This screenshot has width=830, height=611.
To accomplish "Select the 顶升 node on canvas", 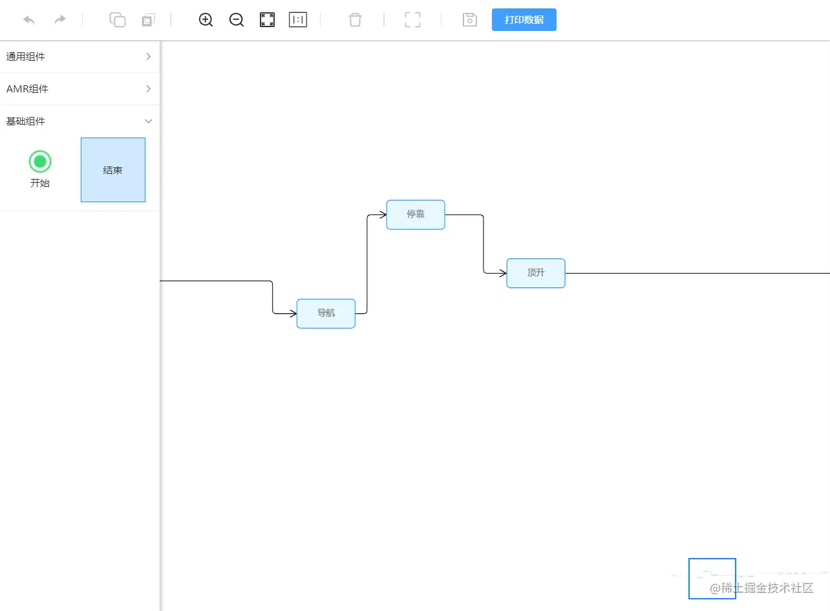I will 536,273.
